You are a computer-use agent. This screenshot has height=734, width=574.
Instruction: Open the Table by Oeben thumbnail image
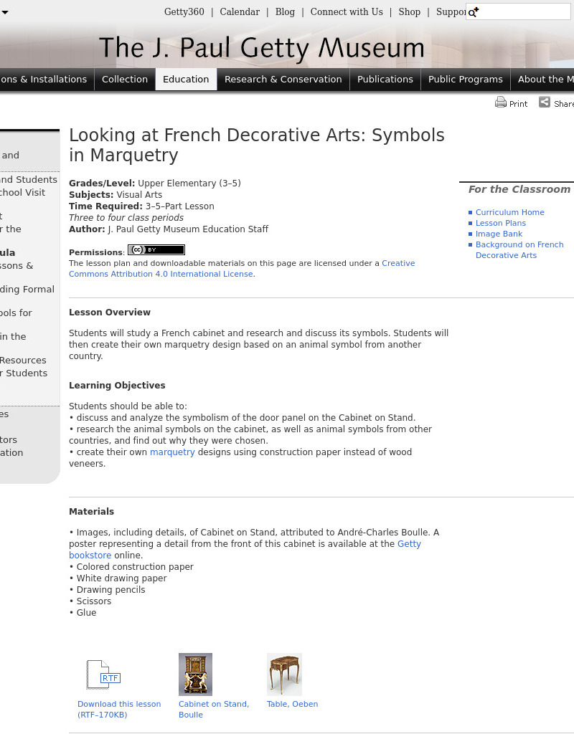[284, 675]
